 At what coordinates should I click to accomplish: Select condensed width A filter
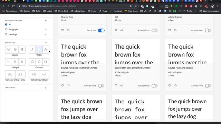(x=32, y=50)
